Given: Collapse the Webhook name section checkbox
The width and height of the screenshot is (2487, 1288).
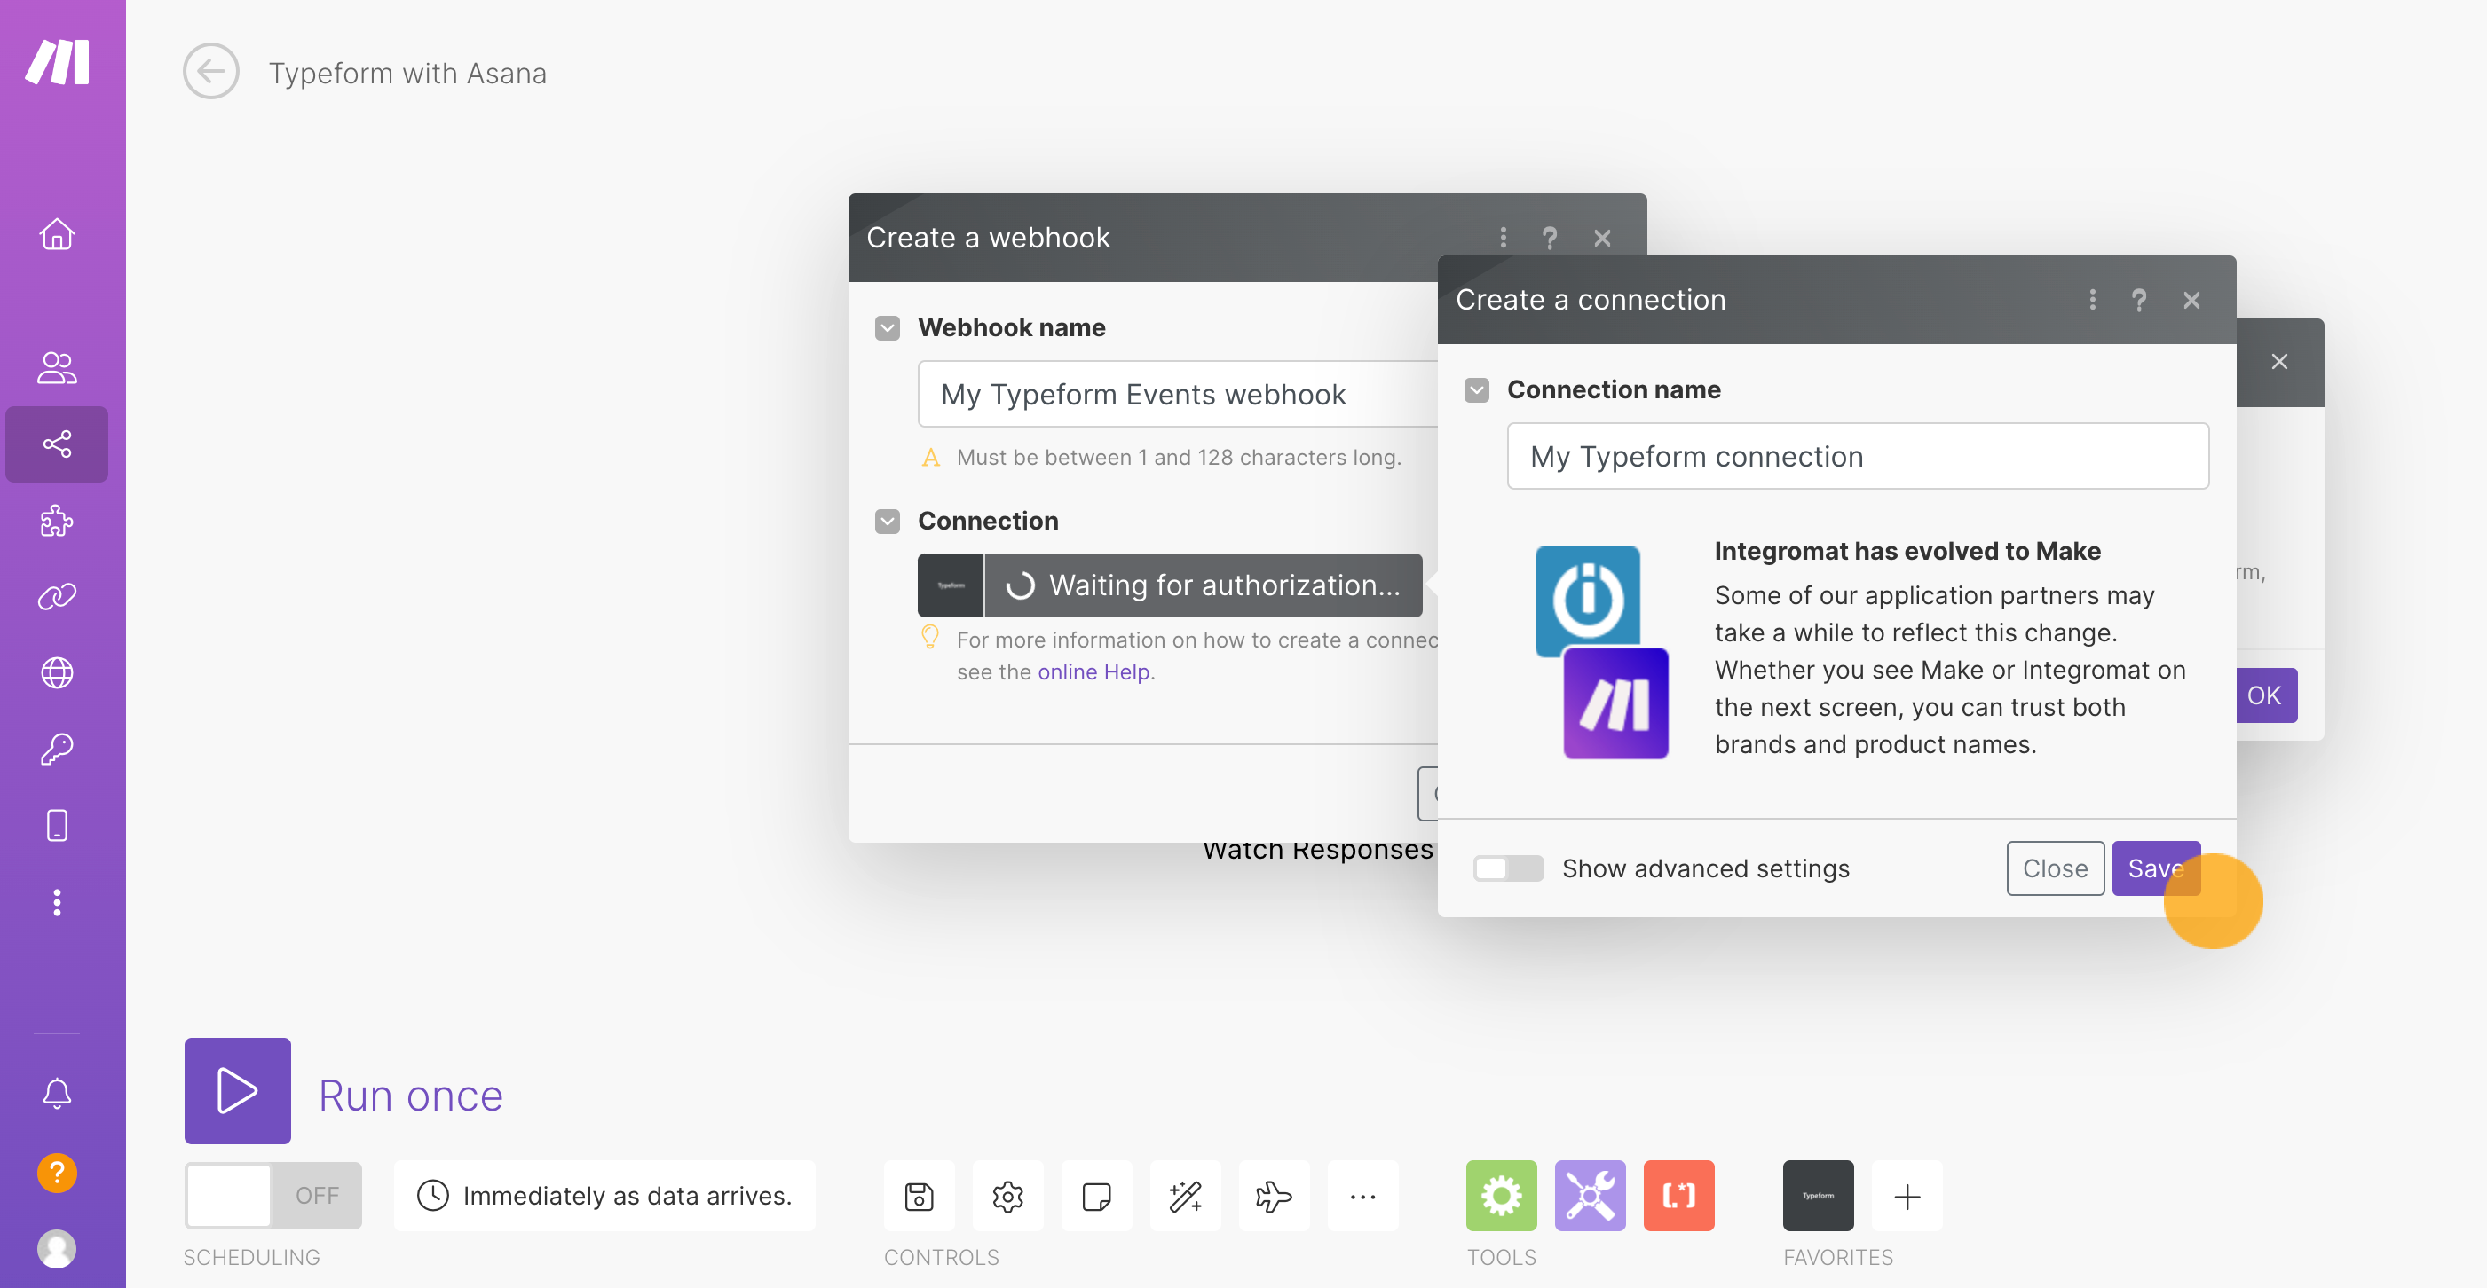Looking at the screenshot, I should [888, 328].
